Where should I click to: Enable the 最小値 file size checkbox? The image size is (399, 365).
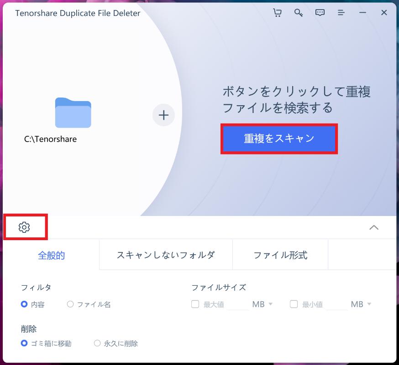tap(294, 304)
